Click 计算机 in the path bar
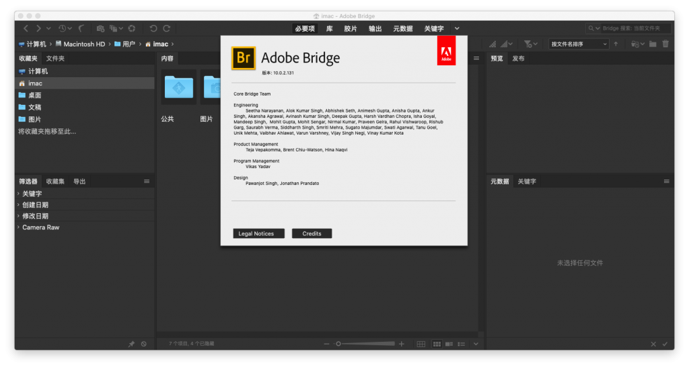The height and width of the screenshot is (368, 689). pyautogui.click(x=32, y=44)
